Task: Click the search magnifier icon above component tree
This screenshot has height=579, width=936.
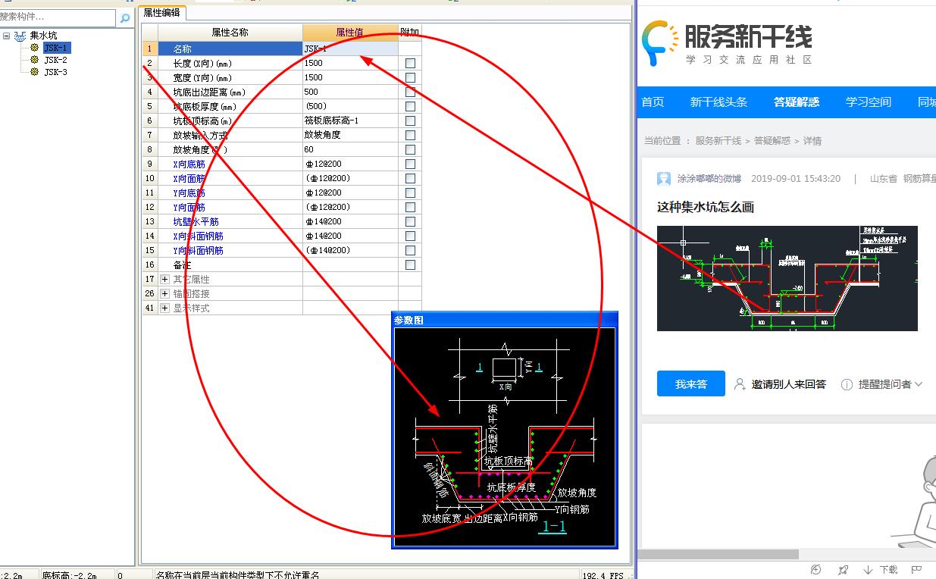Action: 124,17
